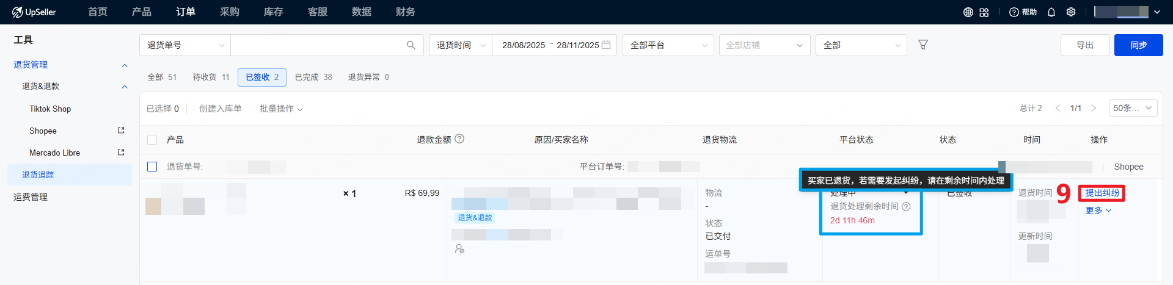Click refund amount help question icon
The image size is (1173, 285).
[459, 139]
